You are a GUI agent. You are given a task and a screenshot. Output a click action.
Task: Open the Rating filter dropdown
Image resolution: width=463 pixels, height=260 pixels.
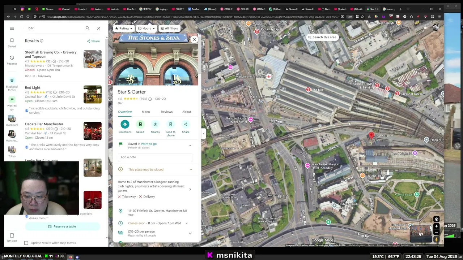(123, 28)
